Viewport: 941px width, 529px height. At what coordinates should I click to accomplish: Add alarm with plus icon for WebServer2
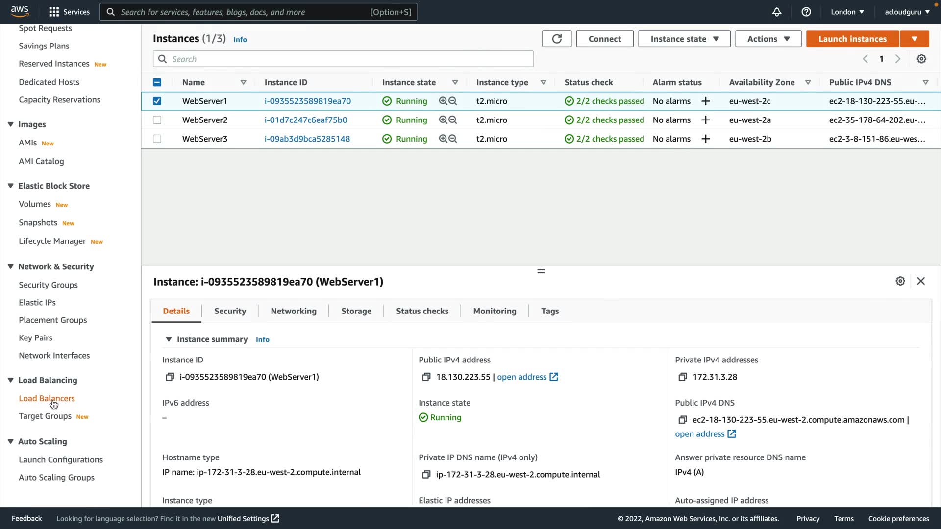(x=706, y=120)
